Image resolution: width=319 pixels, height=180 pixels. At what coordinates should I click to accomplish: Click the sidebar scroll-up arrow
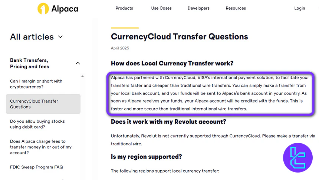(x=82, y=76)
